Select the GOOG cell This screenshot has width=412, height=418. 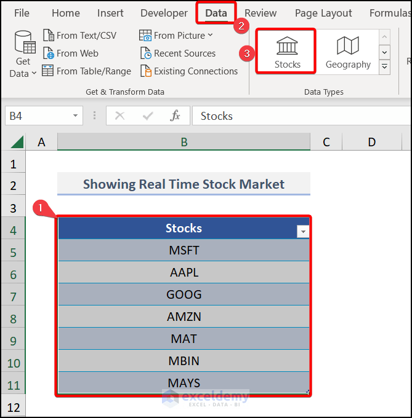click(x=184, y=294)
